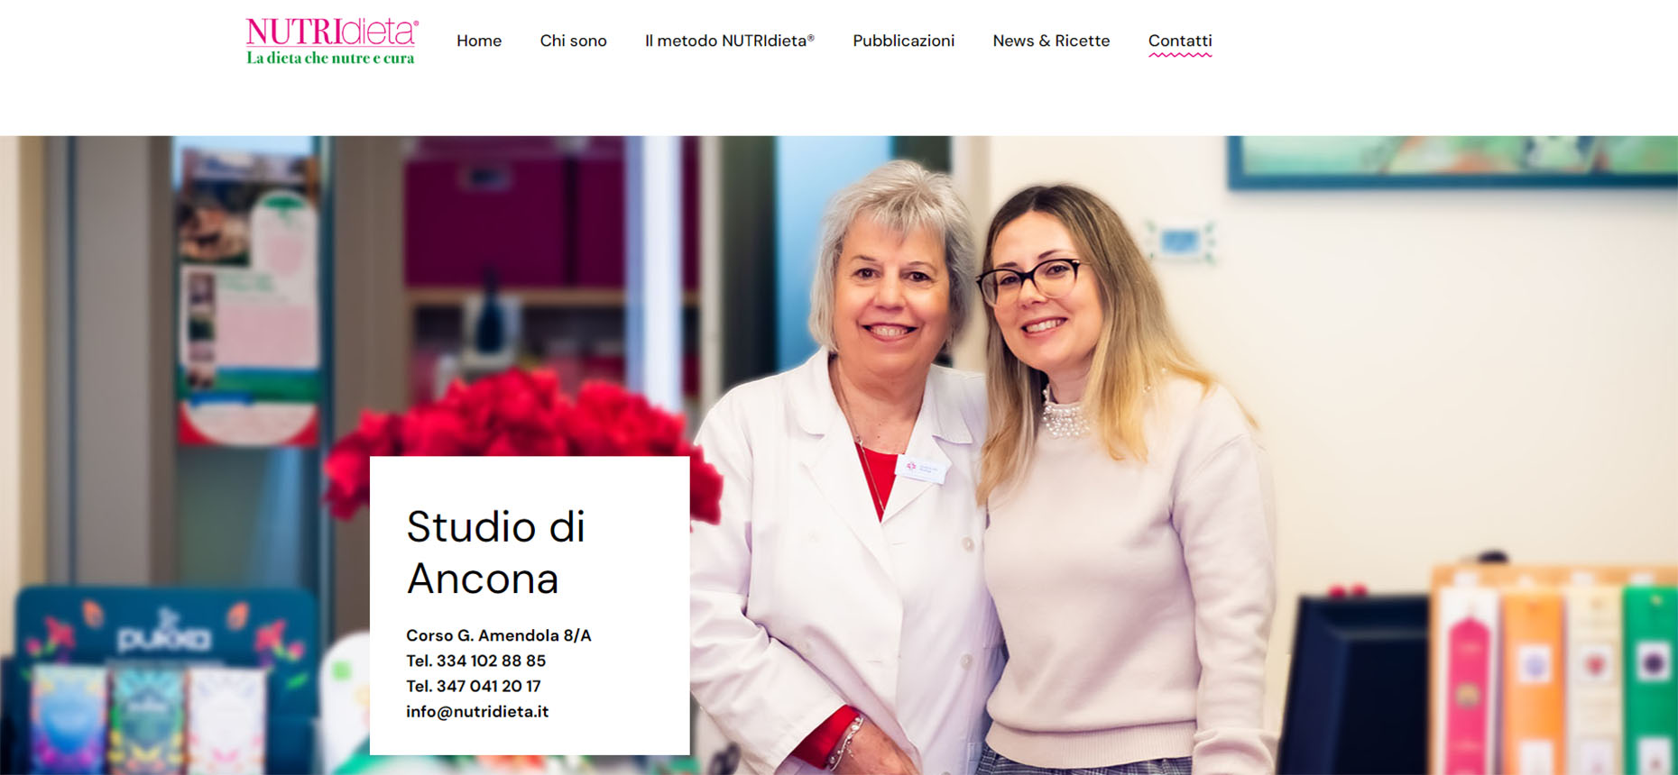Viewport: 1678px width, 775px height.
Task: Call the number Tel. 347 041 20 17
Action: 474,686
